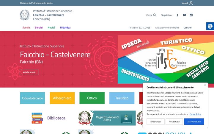
Task: Open the Alberghiero course tile
Action: coord(62,98)
